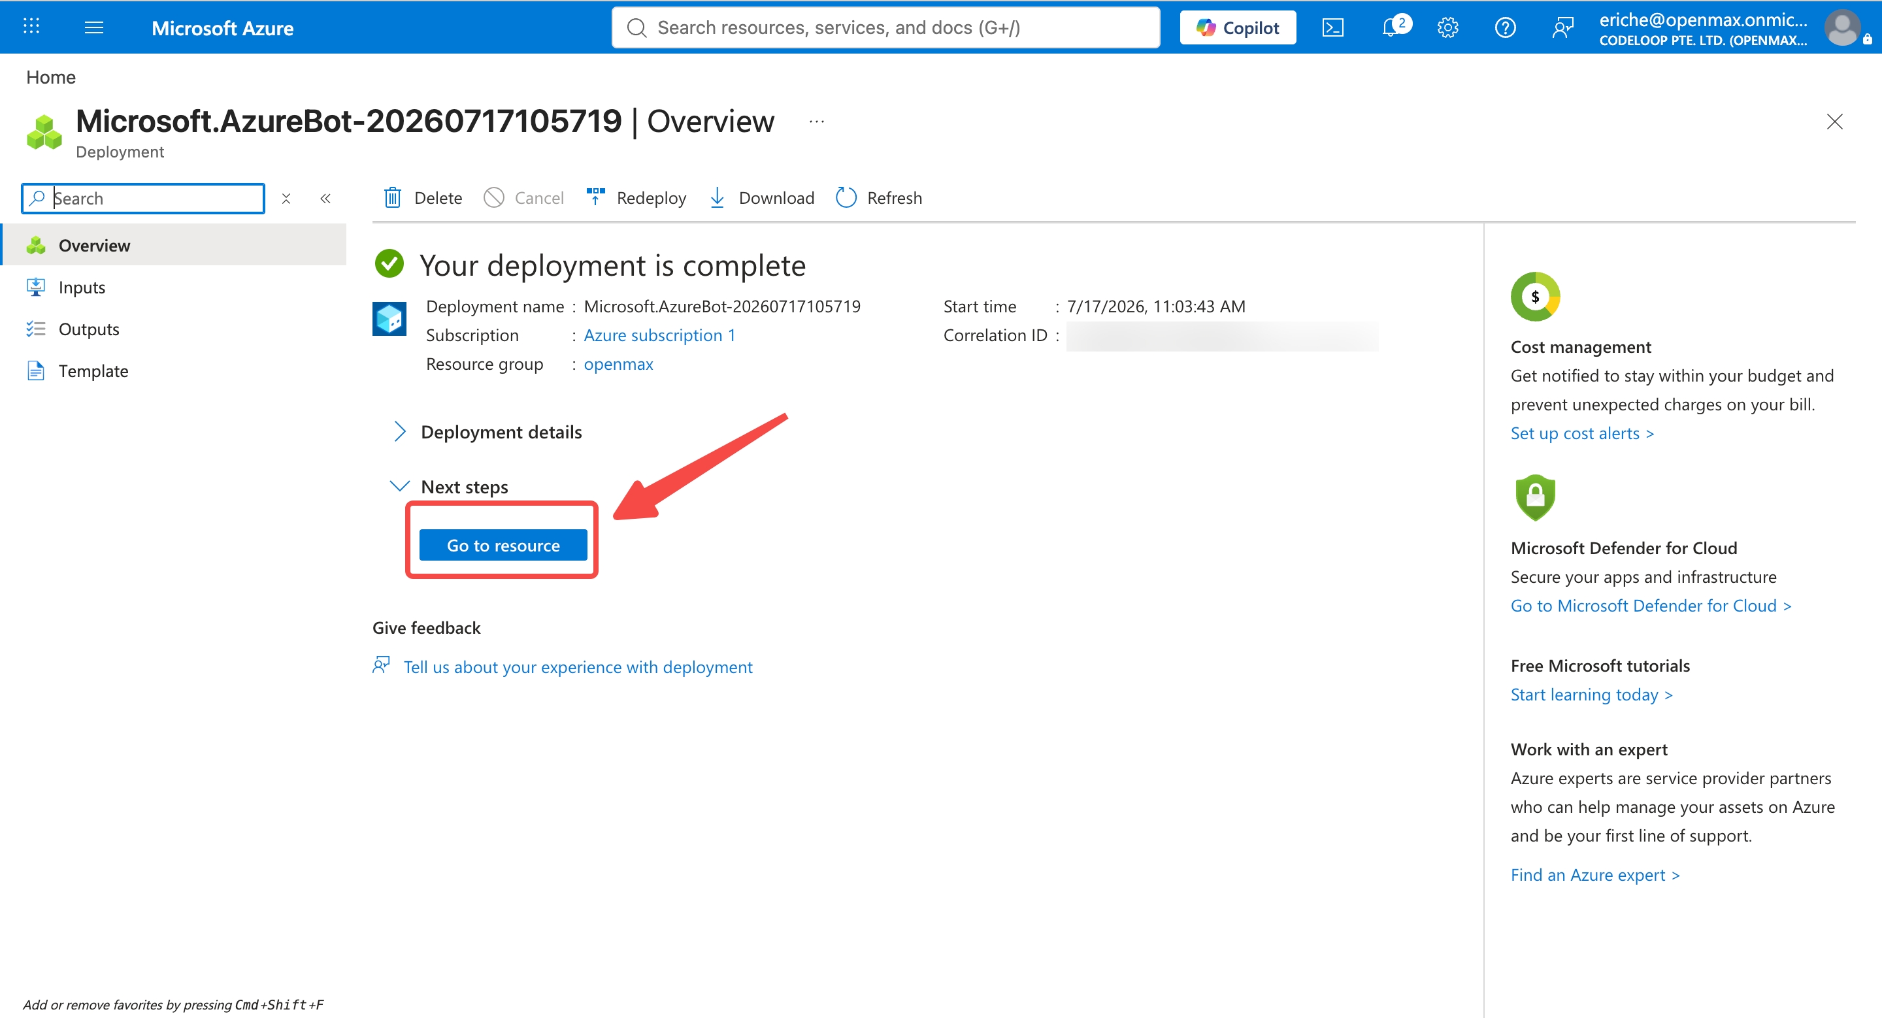Click the Go to resource button
This screenshot has height=1018, width=1882.
click(503, 546)
